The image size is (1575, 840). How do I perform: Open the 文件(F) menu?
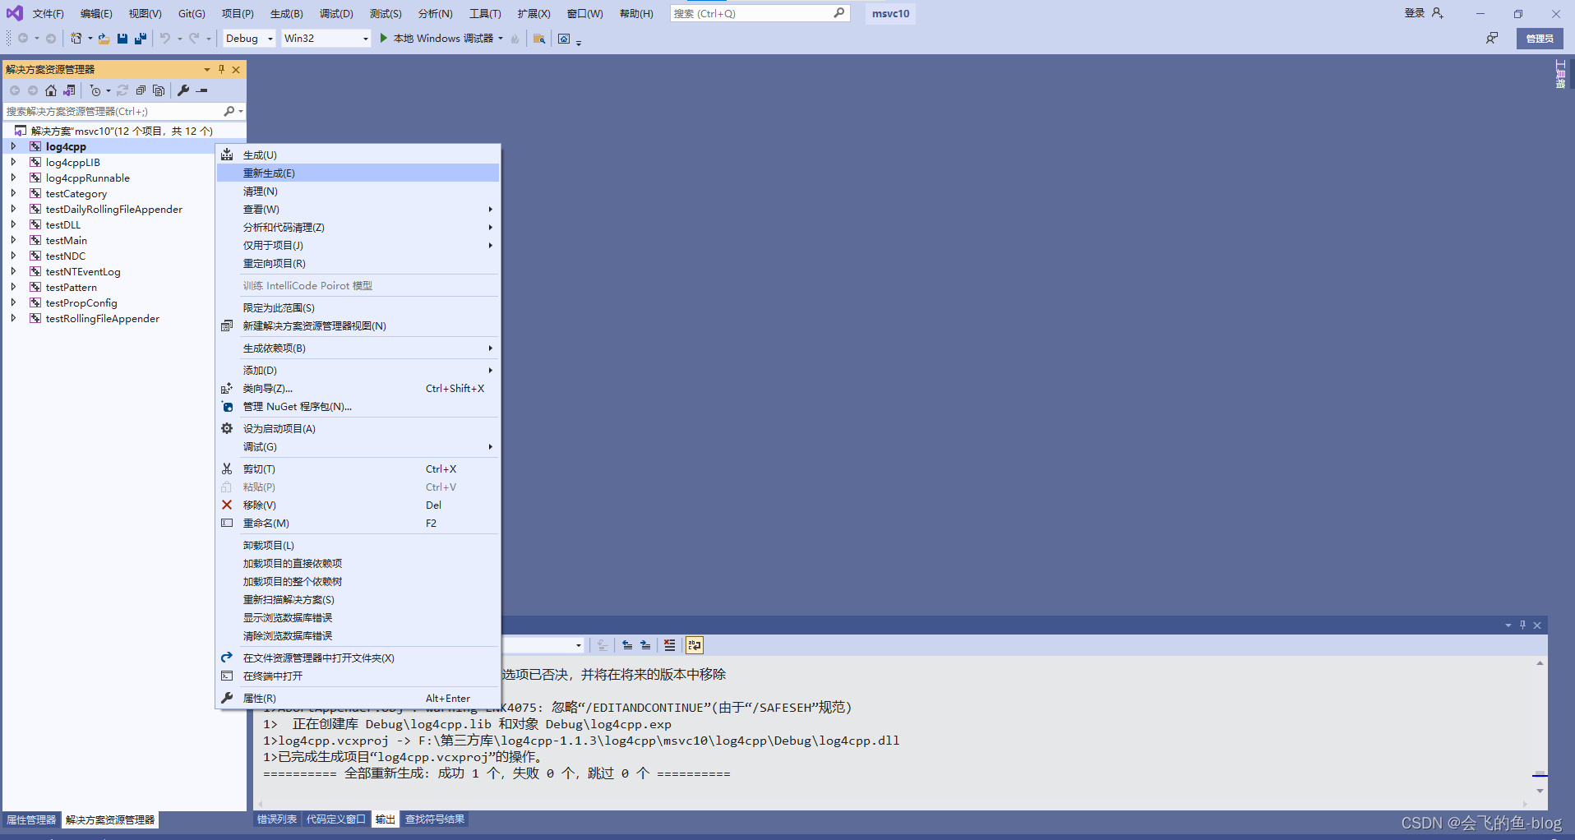tap(48, 13)
